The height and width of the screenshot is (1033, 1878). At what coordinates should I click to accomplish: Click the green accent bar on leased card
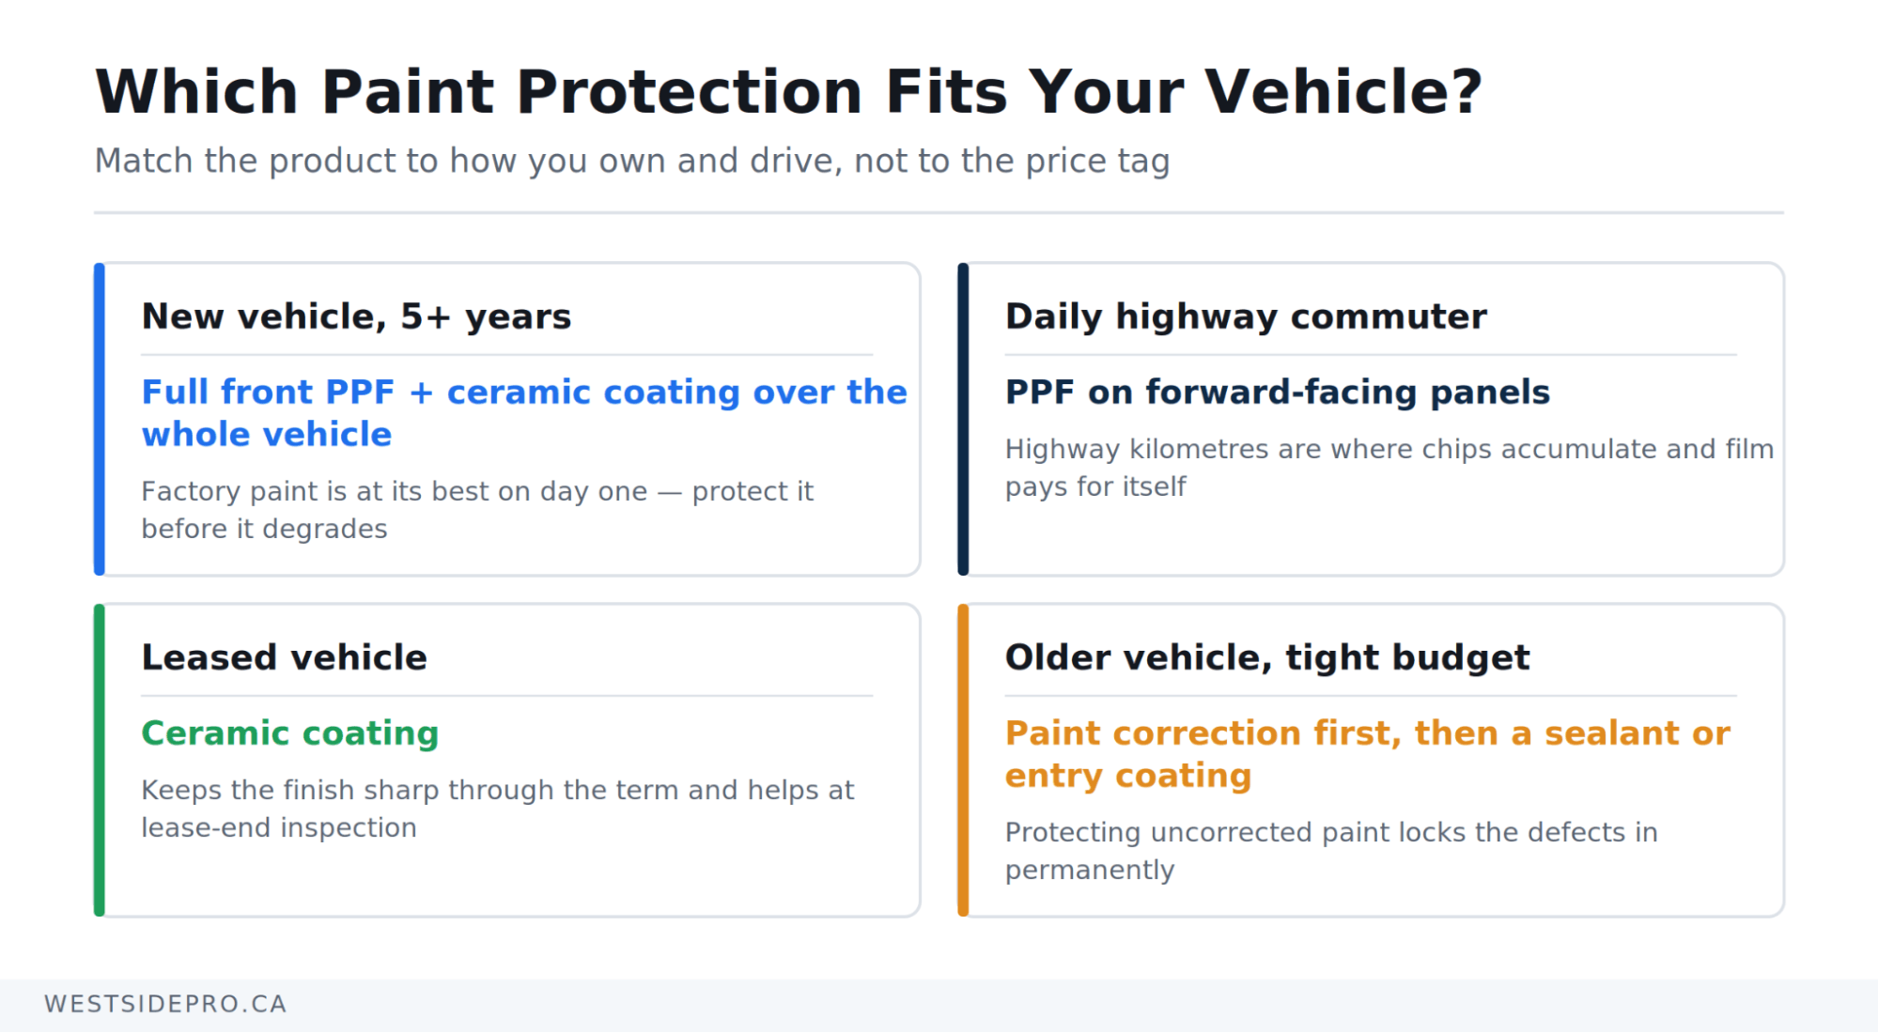(100, 760)
